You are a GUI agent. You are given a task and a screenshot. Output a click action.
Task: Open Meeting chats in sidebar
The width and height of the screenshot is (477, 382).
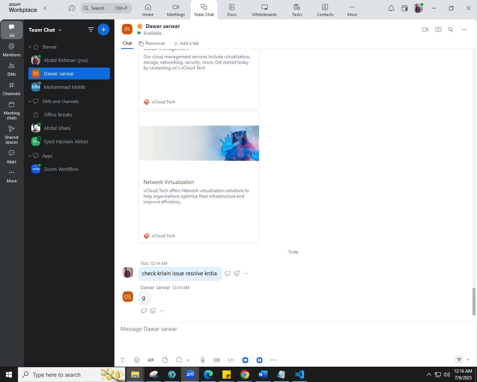coord(12,111)
